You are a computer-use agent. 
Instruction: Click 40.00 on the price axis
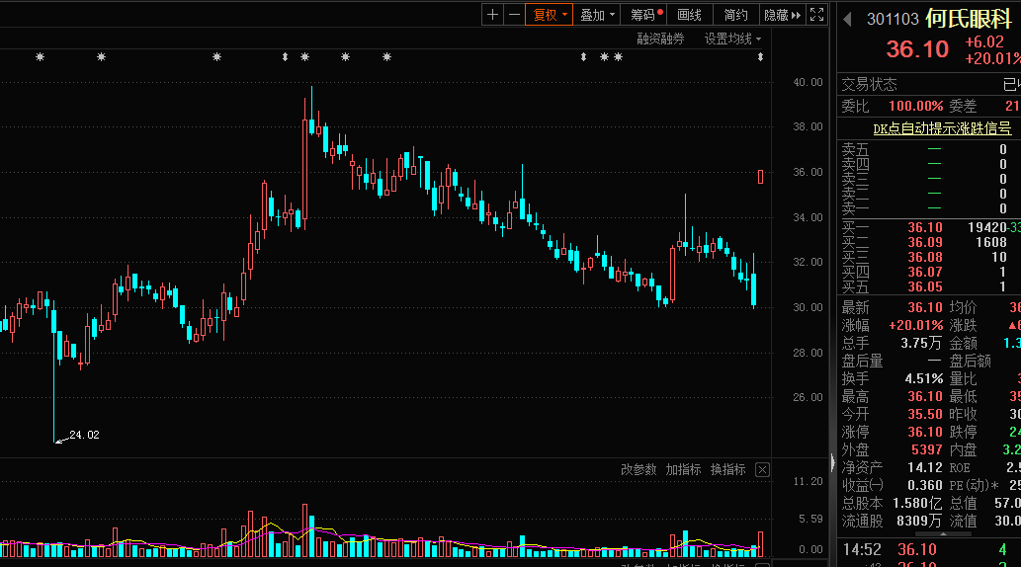808,82
